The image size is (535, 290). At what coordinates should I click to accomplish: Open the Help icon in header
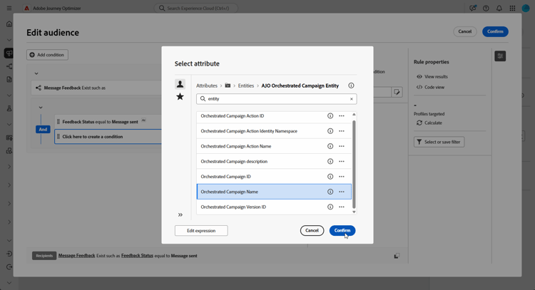(x=486, y=8)
